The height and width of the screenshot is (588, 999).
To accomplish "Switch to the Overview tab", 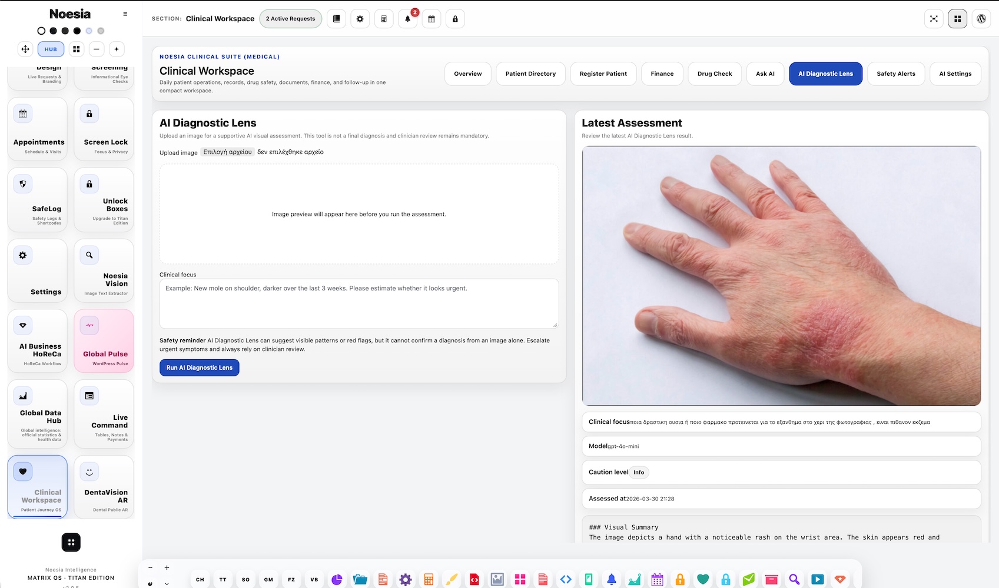I will pos(468,74).
